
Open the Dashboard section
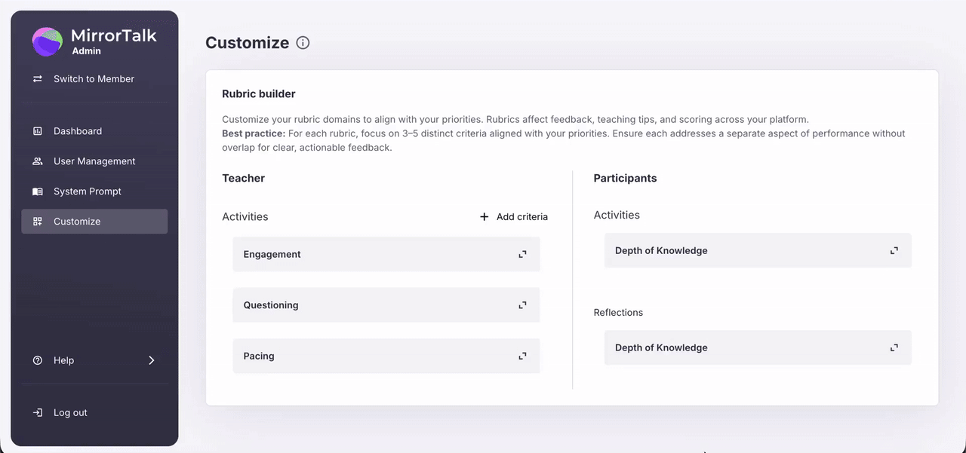76,130
